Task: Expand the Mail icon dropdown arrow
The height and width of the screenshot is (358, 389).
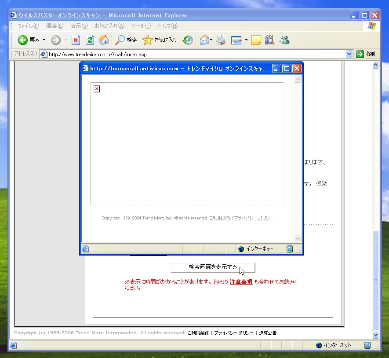Action: click(211, 40)
